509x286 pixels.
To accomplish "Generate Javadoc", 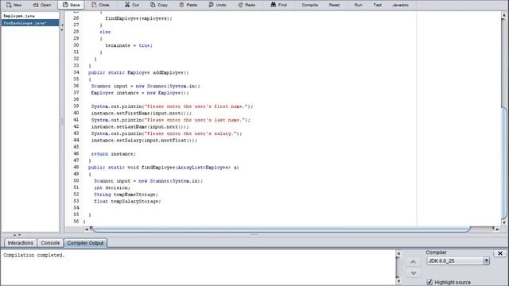I will coord(400,5).
